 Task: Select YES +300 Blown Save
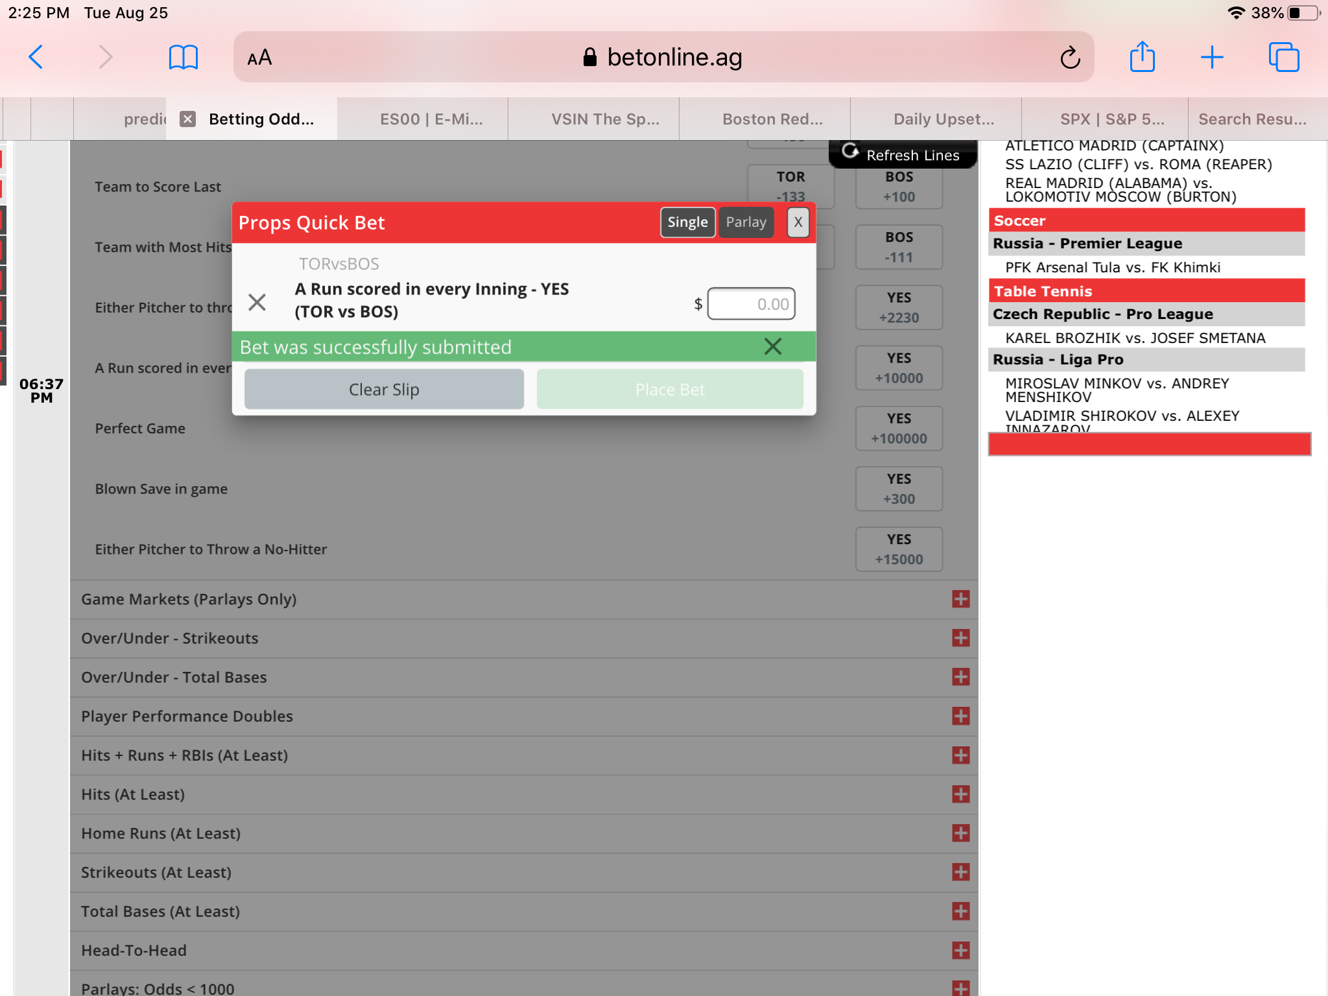[x=899, y=488]
